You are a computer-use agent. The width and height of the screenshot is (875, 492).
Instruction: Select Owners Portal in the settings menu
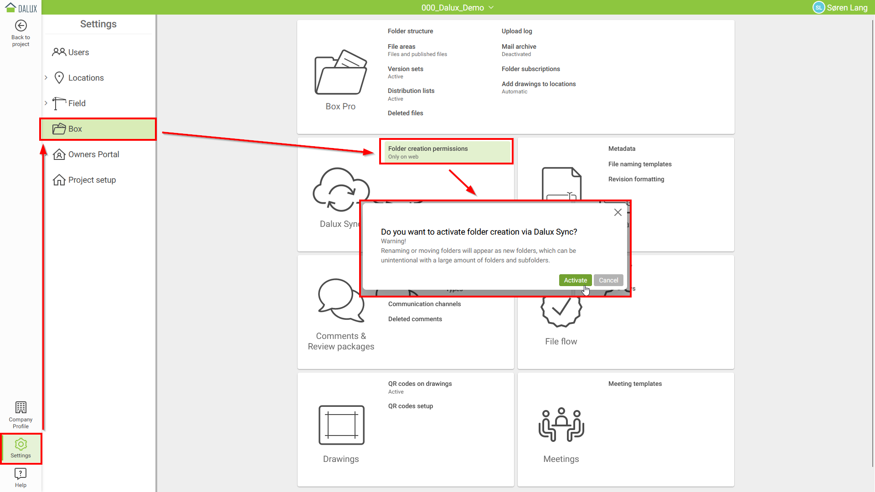(93, 154)
